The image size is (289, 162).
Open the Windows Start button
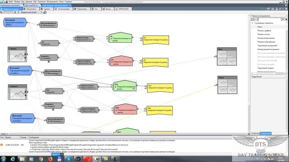(3, 159)
